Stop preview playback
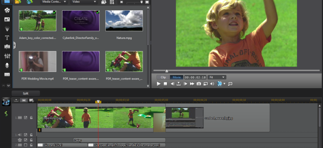The height and width of the screenshot is (148, 323). (165, 84)
